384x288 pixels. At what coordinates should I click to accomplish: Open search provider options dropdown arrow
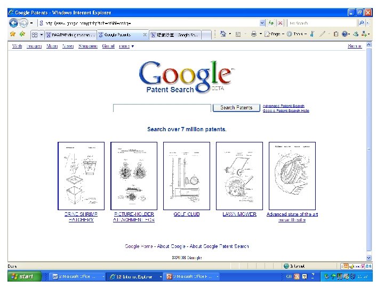(x=367, y=23)
